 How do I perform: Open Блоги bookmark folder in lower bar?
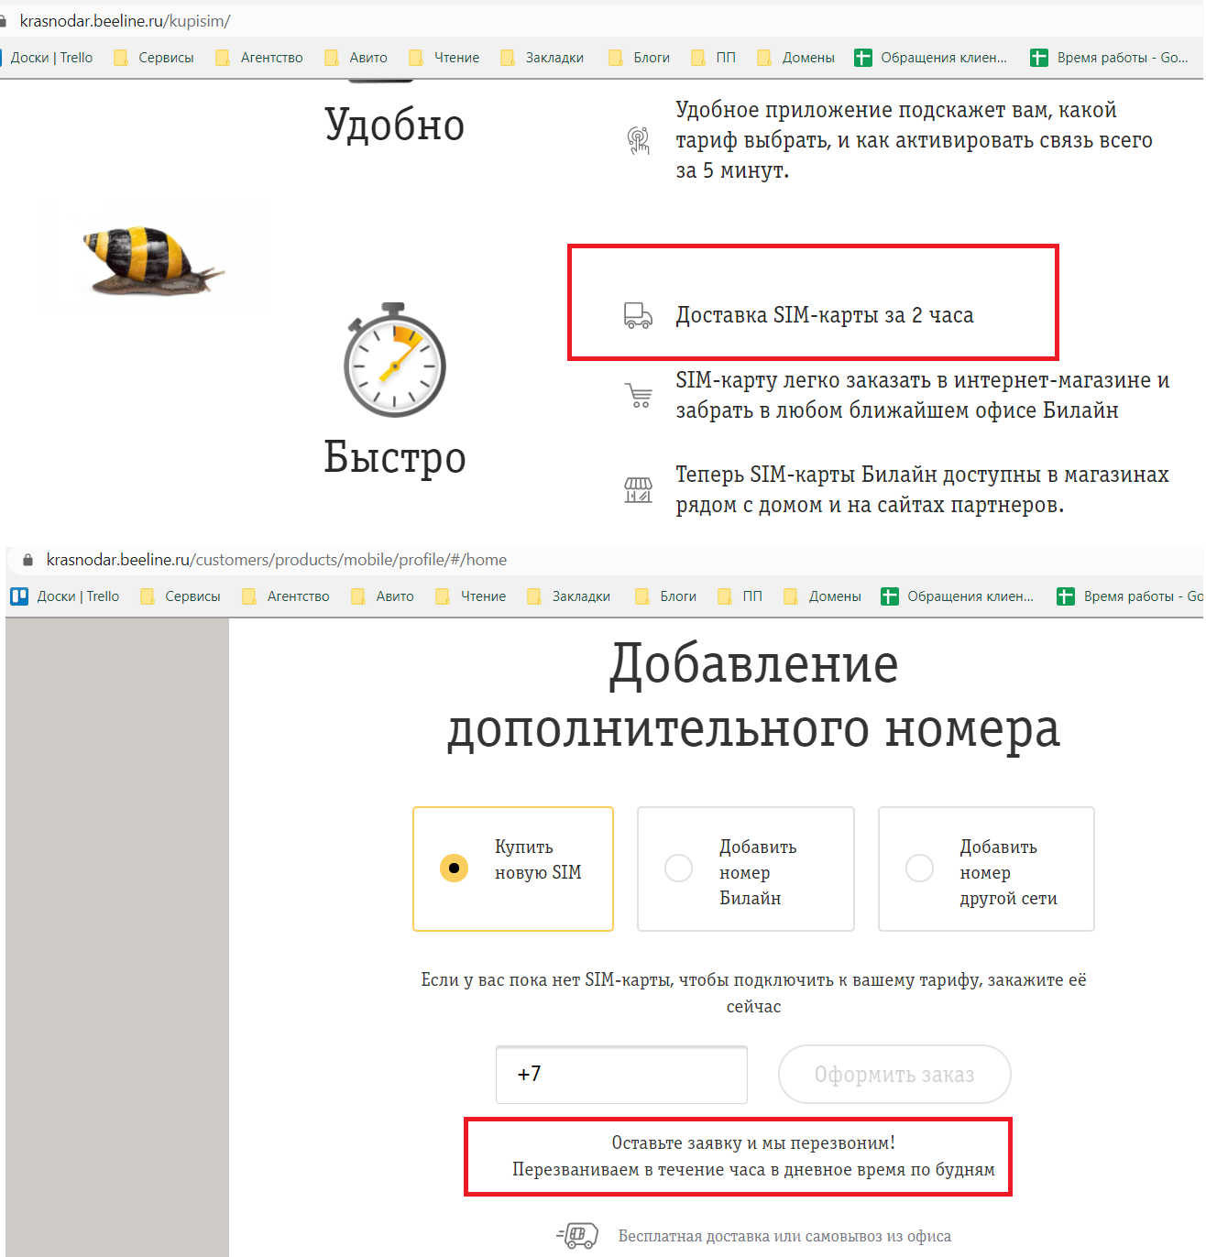click(666, 596)
